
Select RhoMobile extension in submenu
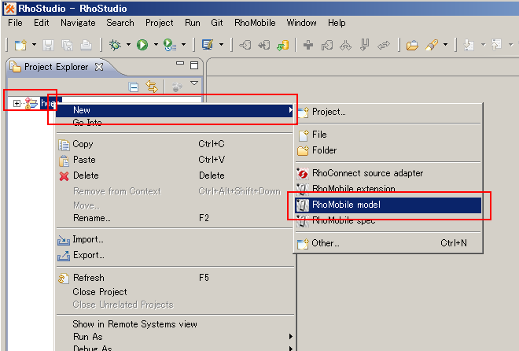point(388,189)
